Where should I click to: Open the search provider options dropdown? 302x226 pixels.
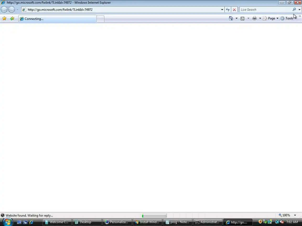[x=299, y=9]
